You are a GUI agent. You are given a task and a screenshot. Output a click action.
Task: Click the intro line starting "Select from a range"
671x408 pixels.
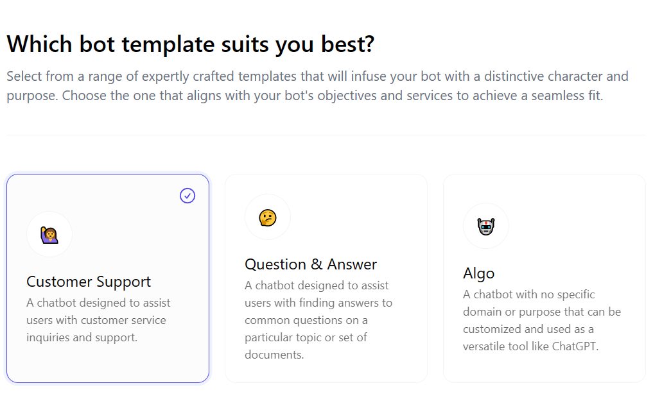(317, 77)
